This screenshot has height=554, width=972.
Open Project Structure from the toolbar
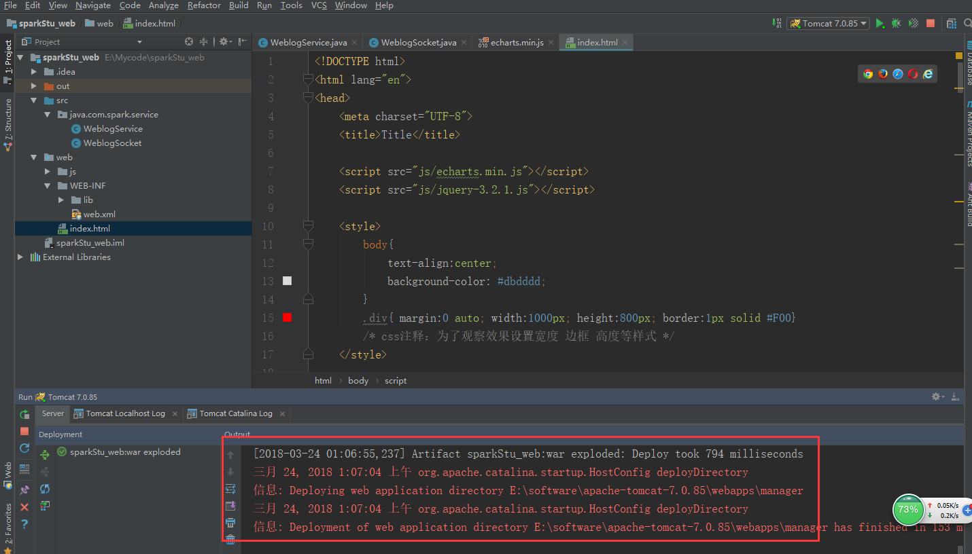click(951, 23)
